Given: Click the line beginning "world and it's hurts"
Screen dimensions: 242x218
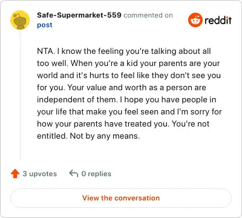Looking at the screenshot, I should point(129,76).
